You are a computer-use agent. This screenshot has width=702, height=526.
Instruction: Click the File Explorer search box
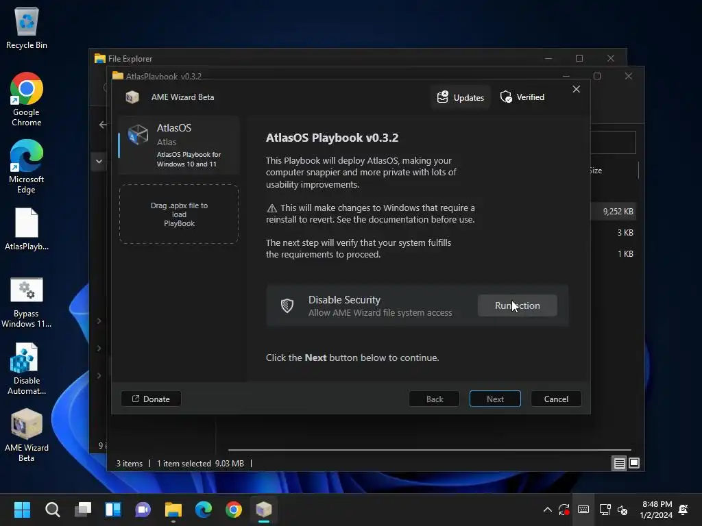click(614, 142)
